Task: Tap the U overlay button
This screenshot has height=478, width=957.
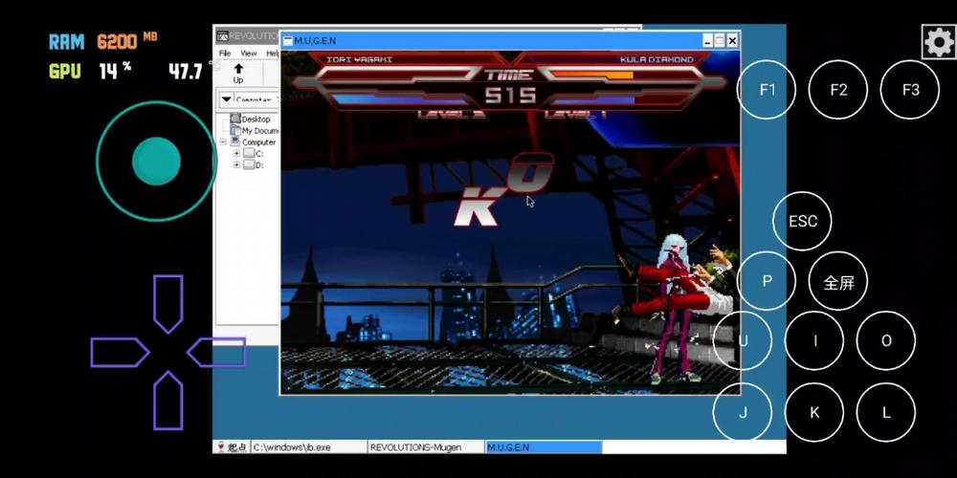Action: click(x=743, y=341)
